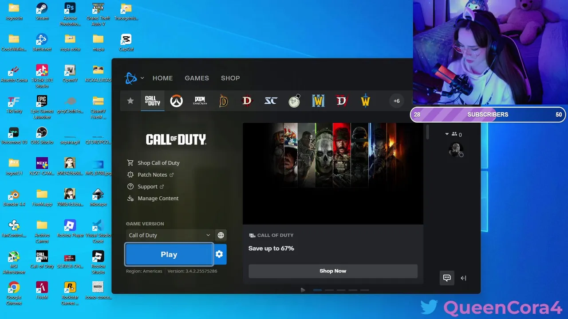
Task: Click the NZXT CAM desktop shortcut
Action: coord(42,167)
